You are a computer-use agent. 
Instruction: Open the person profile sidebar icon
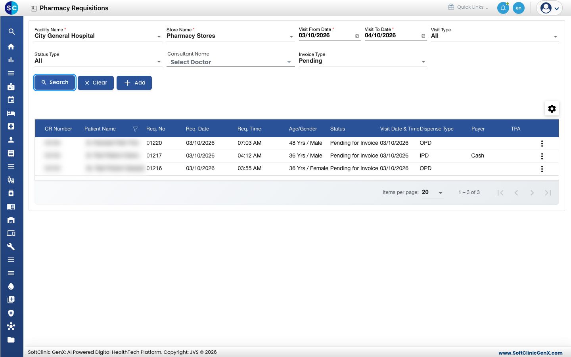pos(11,140)
